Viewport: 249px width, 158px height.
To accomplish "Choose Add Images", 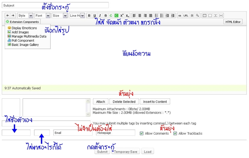I will [18, 32].
